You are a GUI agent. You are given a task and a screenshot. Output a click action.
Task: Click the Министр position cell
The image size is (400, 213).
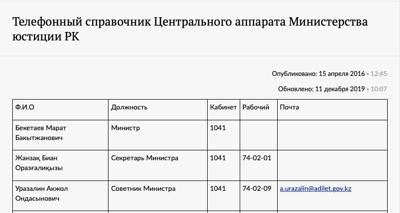(125, 128)
